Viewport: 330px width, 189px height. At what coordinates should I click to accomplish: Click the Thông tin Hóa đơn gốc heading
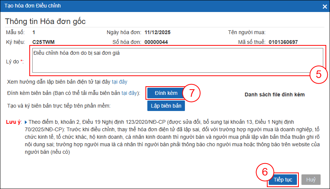click(x=45, y=21)
